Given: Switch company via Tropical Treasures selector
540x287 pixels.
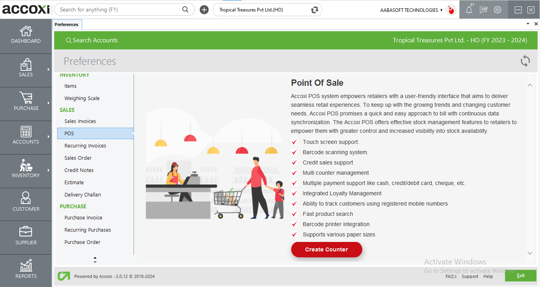Looking at the screenshot, I should pos(267,10).
